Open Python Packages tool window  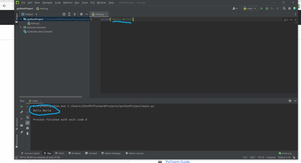click(x=111, y=153)
